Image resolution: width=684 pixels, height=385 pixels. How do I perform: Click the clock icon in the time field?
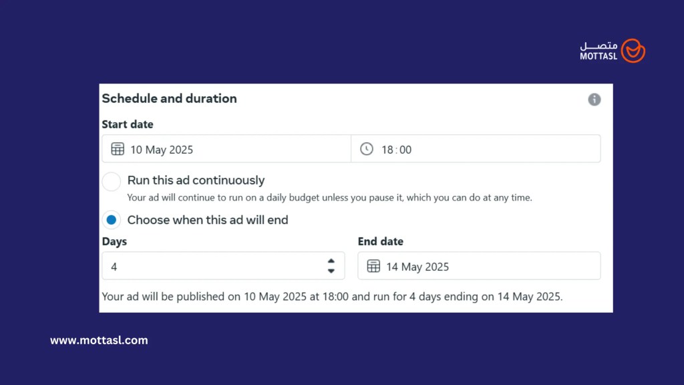(367, 149)
